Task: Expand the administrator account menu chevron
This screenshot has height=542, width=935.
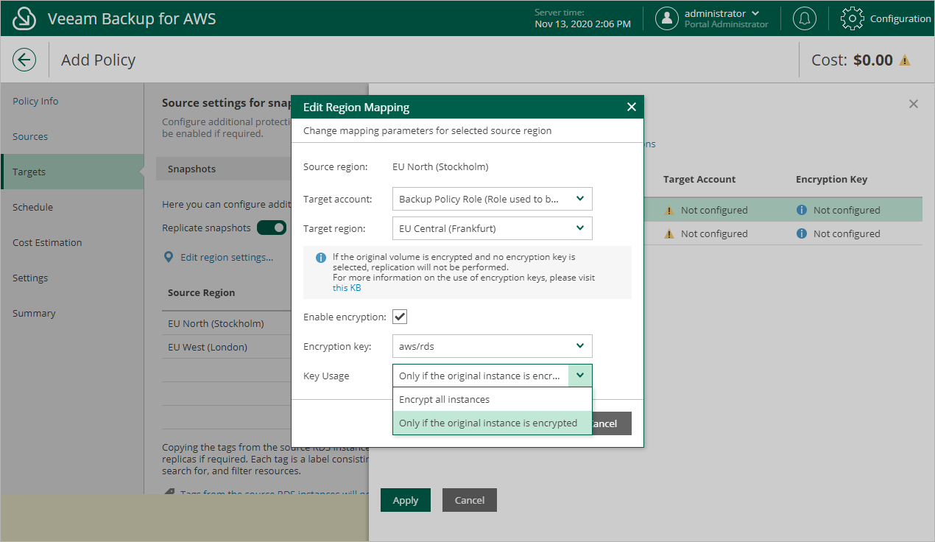Action: (755, 13)
